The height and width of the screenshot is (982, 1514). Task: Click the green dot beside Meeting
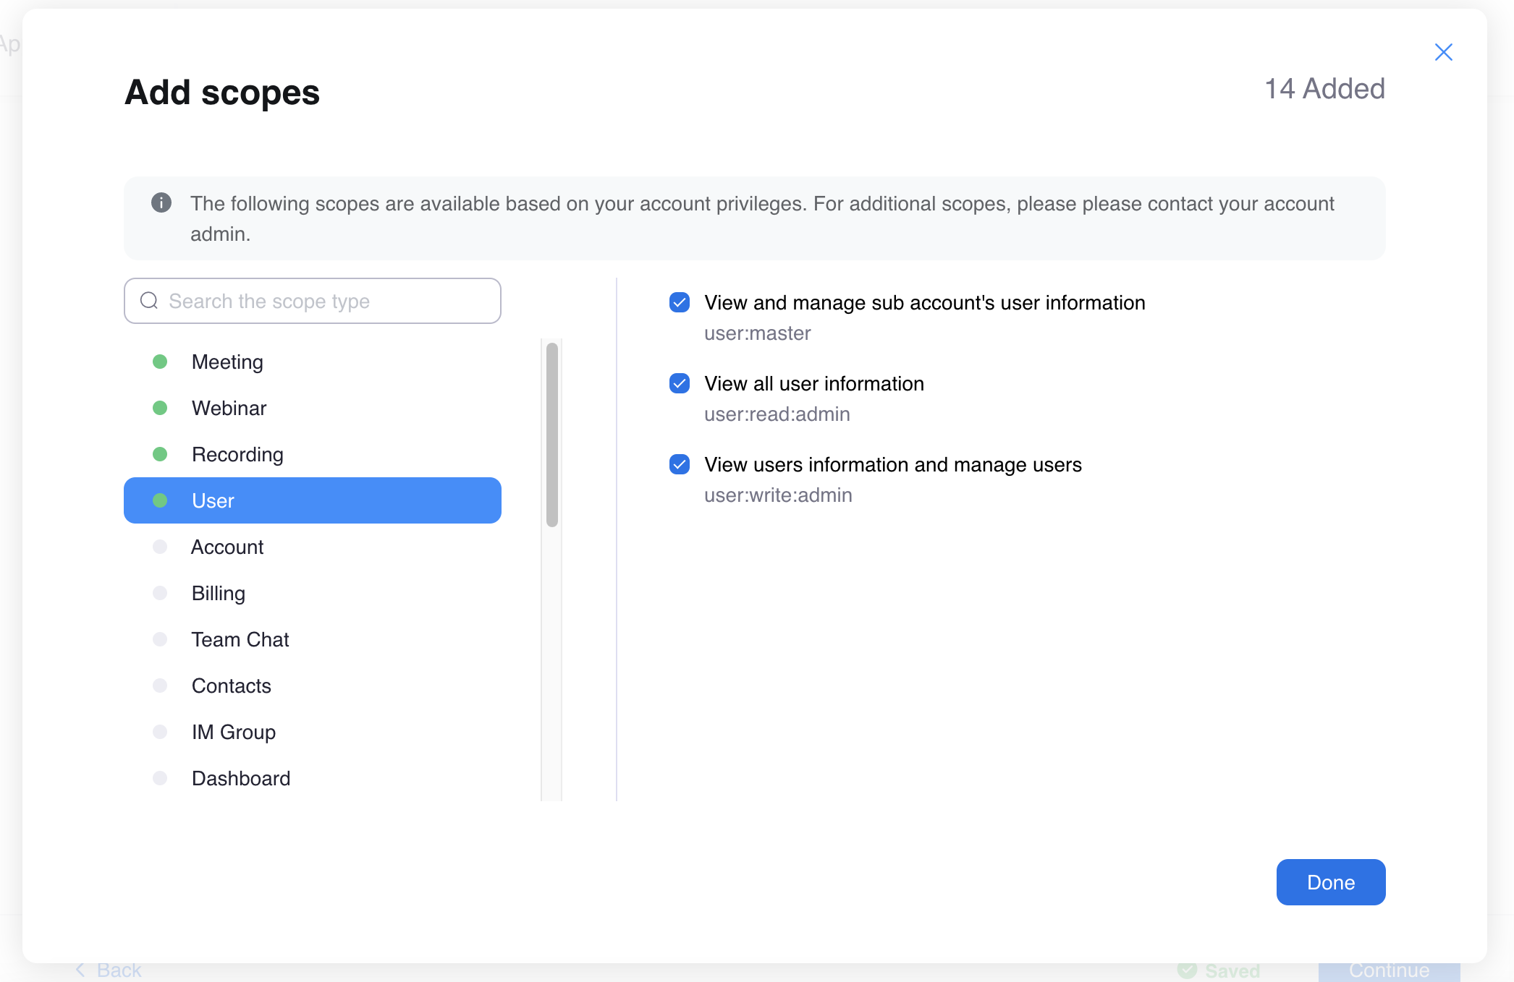(x=160, y=362)
